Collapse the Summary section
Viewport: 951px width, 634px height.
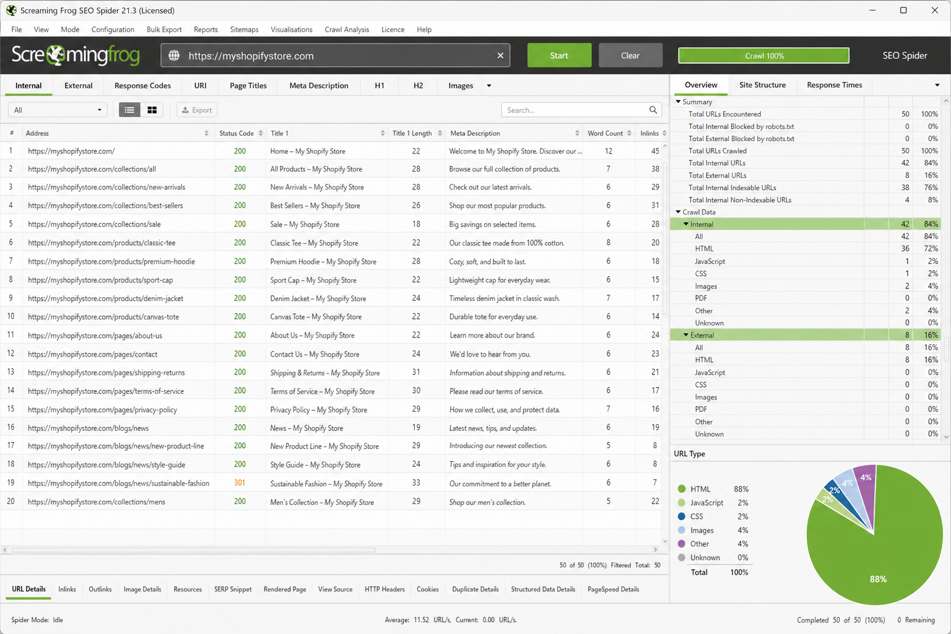click(678, 102)
